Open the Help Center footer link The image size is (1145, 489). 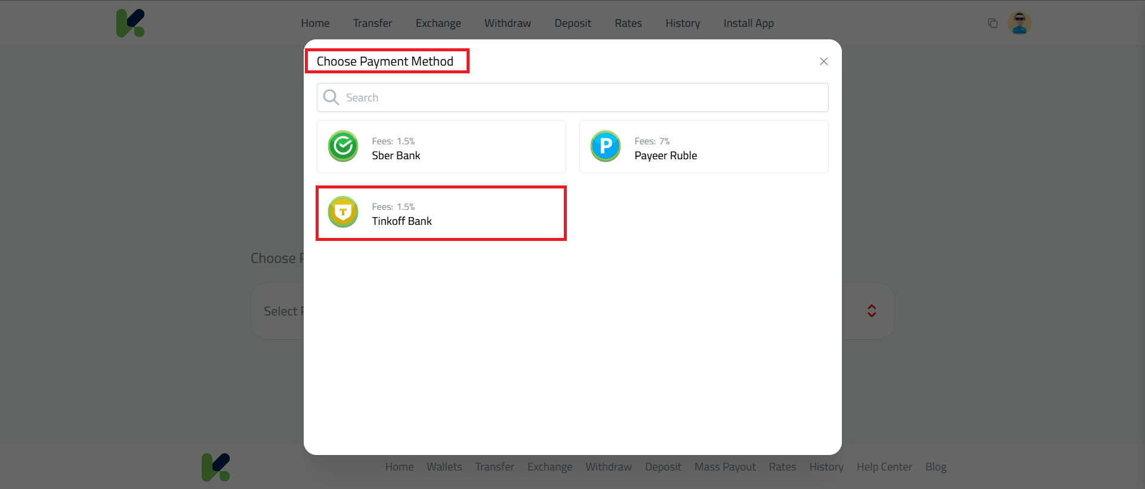(x=884, y=467)
